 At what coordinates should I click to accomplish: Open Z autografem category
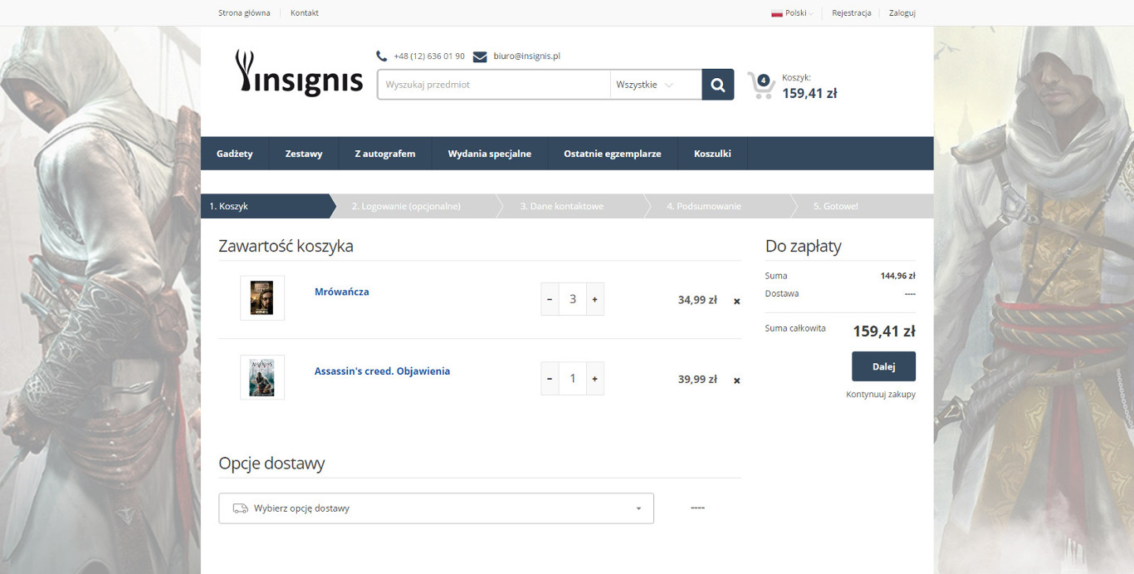(x=385, y=154)
